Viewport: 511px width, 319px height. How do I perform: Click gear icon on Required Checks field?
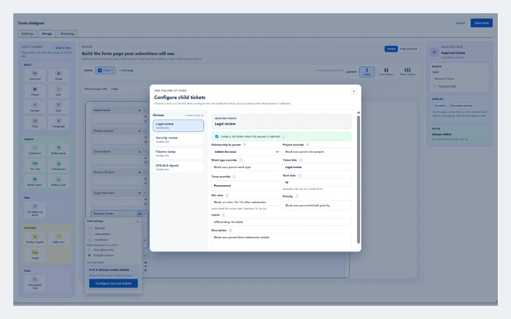(x=140, y=214)
